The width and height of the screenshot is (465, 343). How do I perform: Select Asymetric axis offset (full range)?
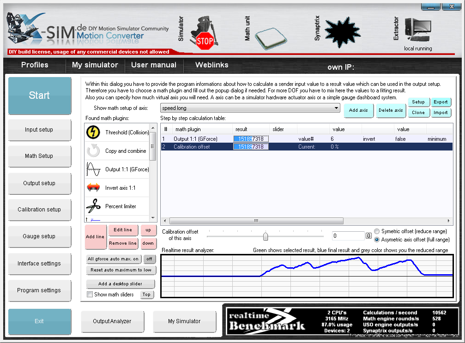click(x=377, y=240)
